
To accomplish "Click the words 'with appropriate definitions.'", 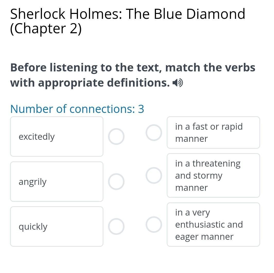I will click(x=90, y=83).
